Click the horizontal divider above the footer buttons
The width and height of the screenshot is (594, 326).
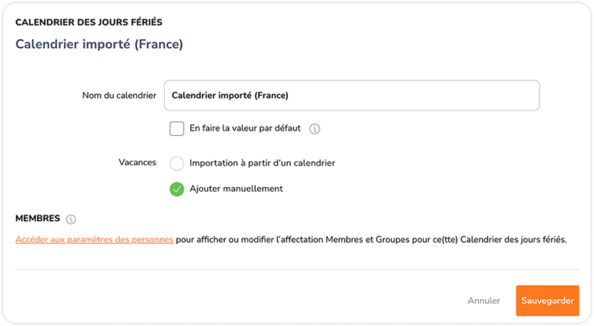coord(297,270)
